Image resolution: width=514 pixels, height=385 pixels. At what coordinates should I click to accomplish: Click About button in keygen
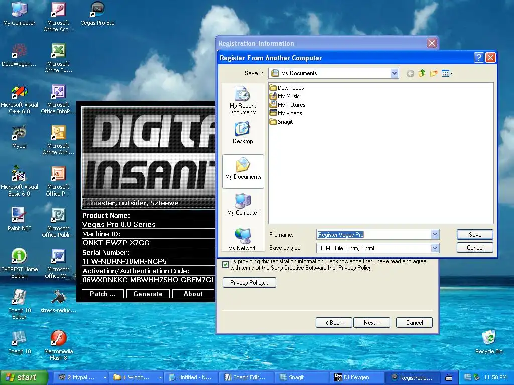pyautogui.click(x=193, y=294)
